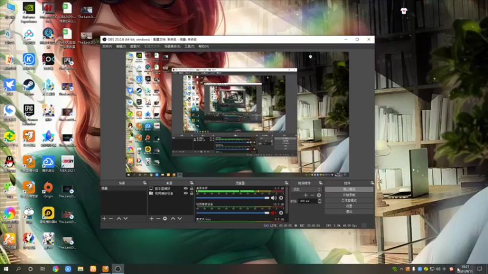Move scene up with Scenes panel arrow
The image size is (488, 274).
[x=119, y=219]
